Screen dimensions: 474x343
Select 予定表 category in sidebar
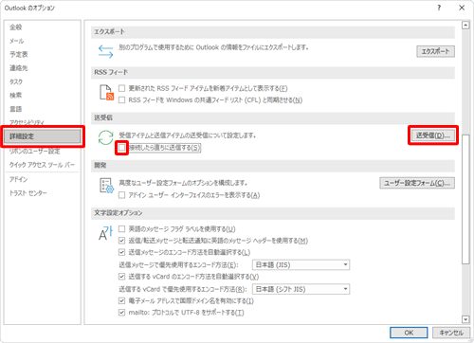point(42,54)
